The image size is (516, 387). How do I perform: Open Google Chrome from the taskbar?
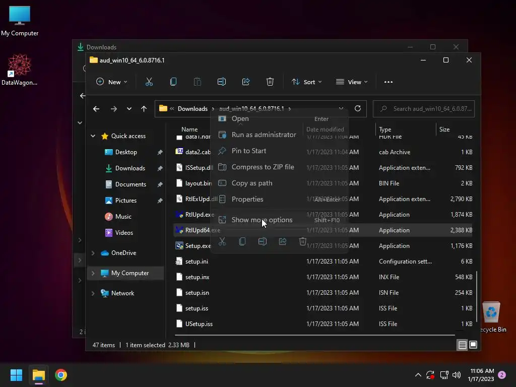pos(61,375)
